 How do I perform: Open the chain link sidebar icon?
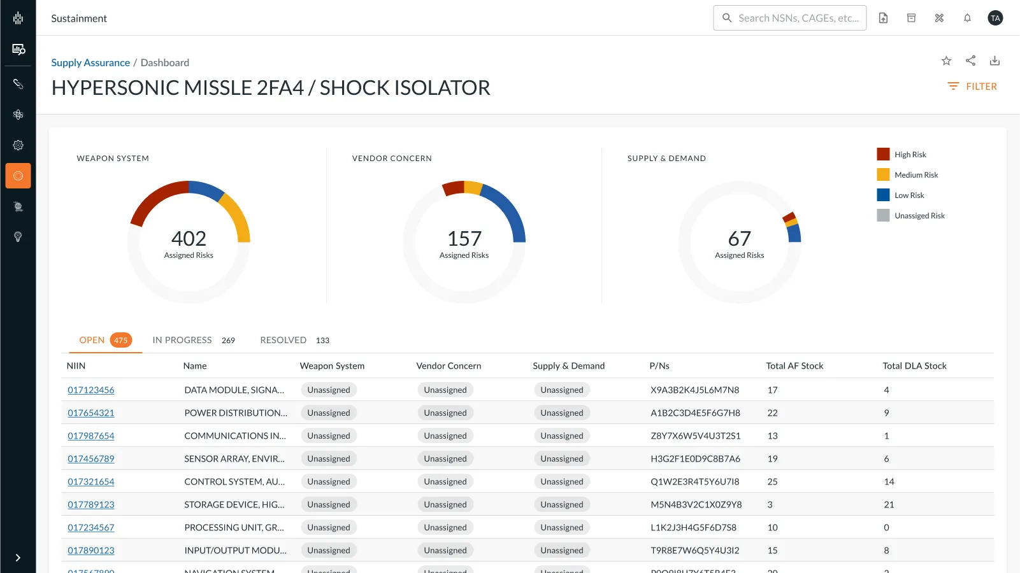18,84
